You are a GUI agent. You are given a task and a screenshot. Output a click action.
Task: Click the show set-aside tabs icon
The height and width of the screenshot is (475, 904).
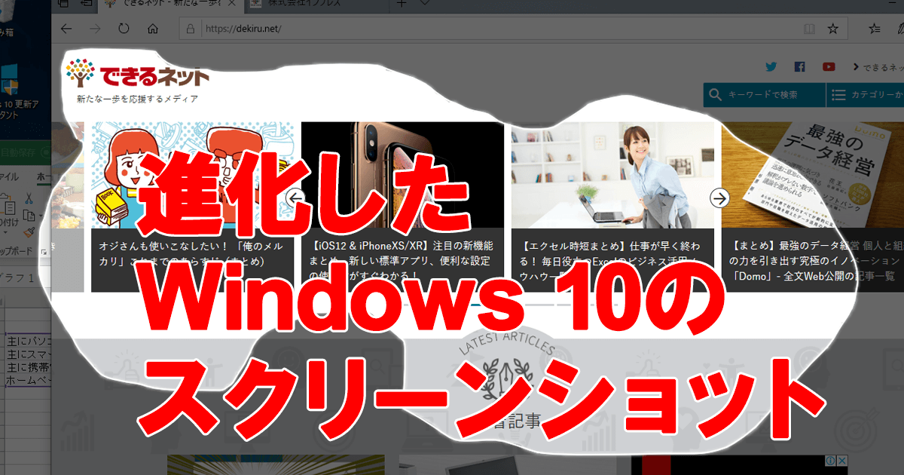[x=64, y=4]
